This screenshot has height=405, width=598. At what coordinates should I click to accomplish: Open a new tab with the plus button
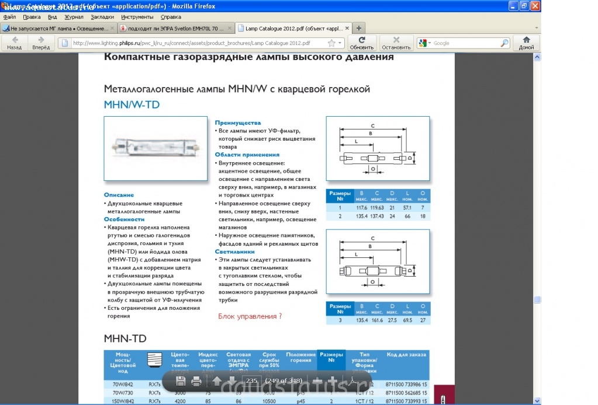(358, 28)
